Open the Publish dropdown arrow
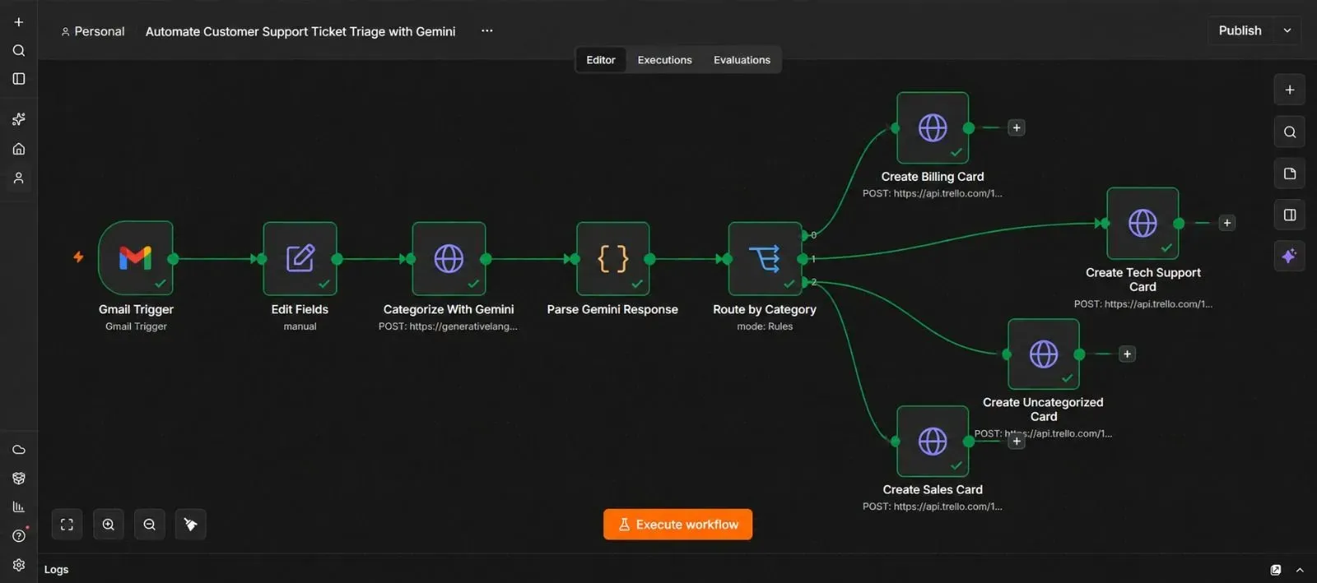Image resolution: width=1317 pixels, height=583 pixels. point(1287,30)
